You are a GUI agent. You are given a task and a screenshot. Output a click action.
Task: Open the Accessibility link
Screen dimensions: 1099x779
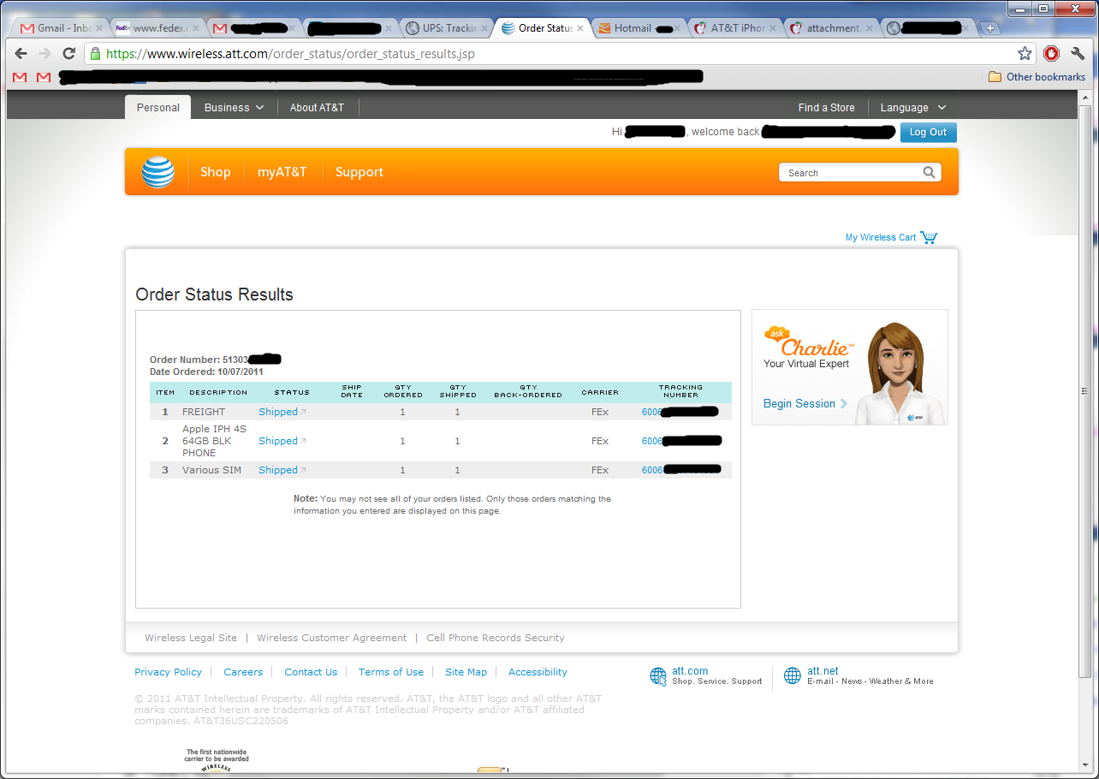tap(538, 672)
